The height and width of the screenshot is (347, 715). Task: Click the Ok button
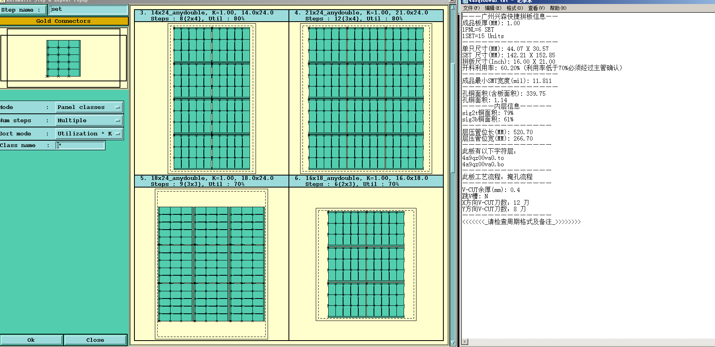(31, 340)
